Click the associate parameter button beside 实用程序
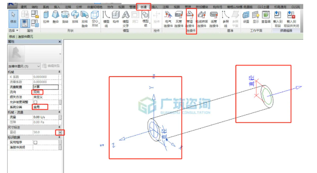Screen dimensions: 317x173 (60, 142)
